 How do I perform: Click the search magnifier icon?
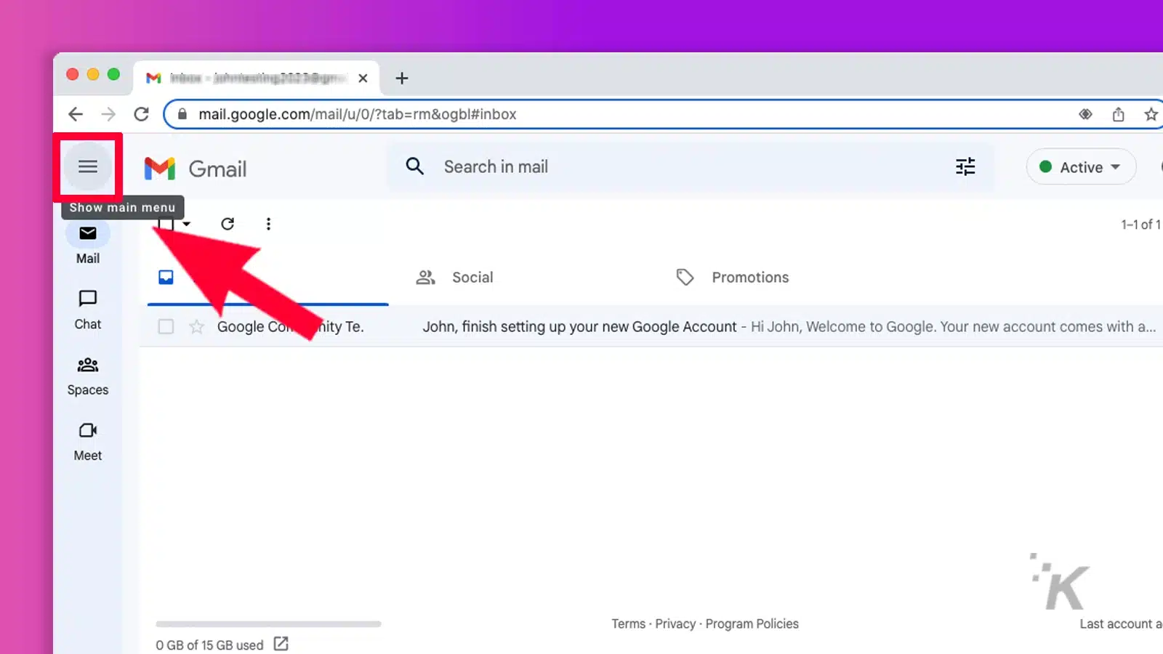coord(415,166)
